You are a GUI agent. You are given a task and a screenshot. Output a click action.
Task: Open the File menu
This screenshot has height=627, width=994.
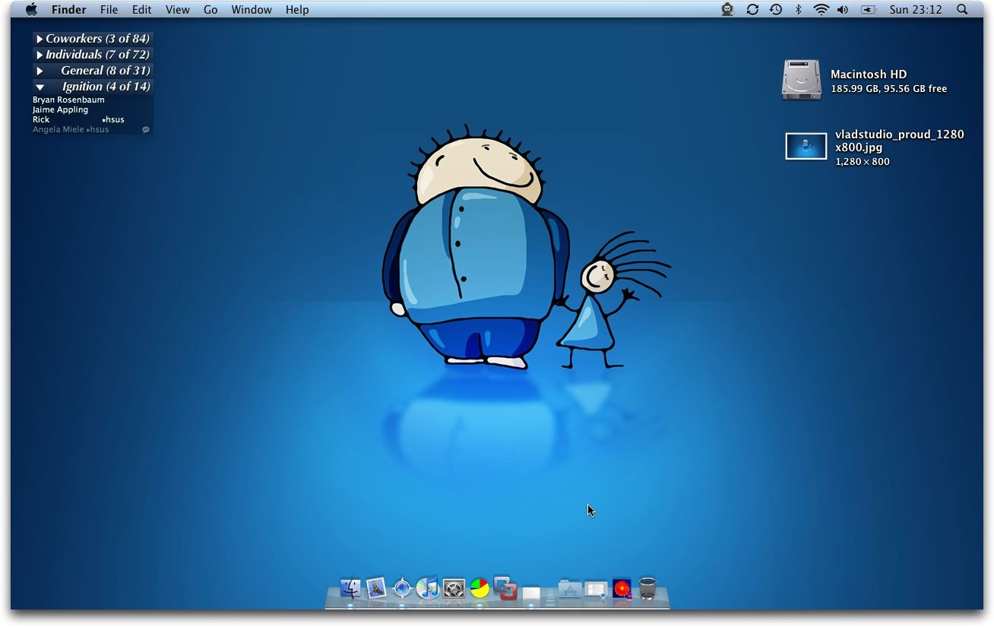point(109,10)
